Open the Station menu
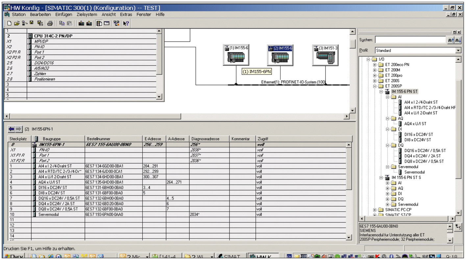 [19, 14]
